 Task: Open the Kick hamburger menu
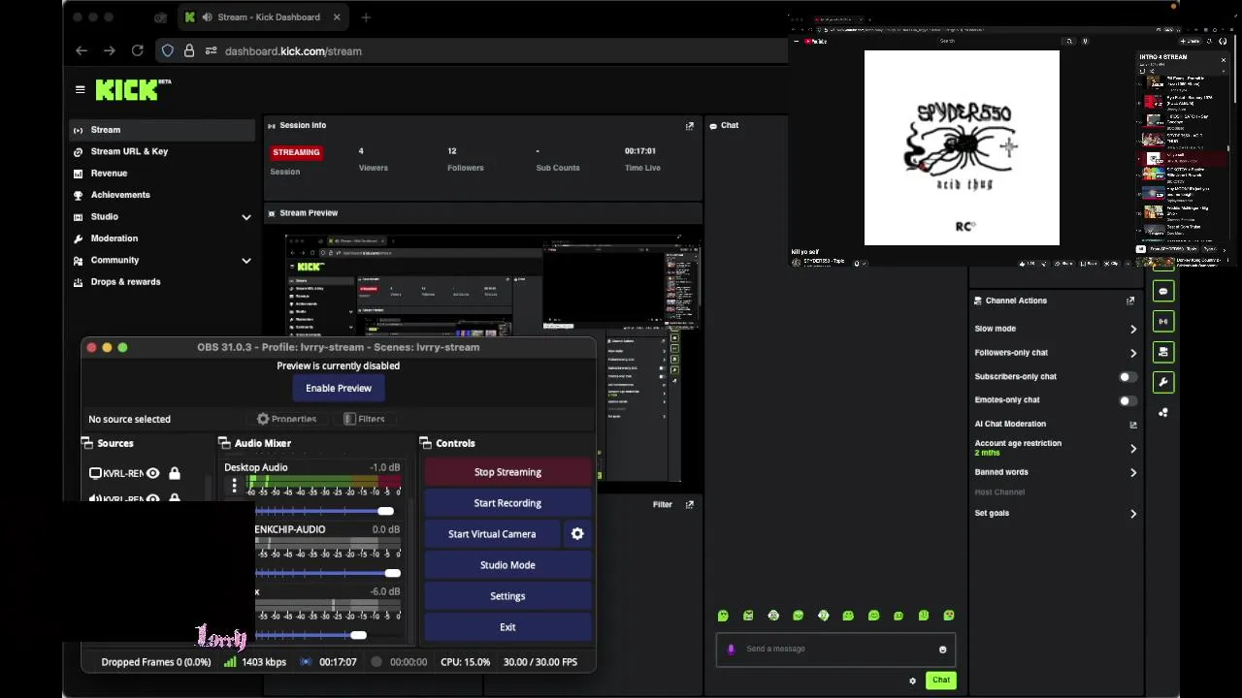pyautogui.click(x=81, y=89)
